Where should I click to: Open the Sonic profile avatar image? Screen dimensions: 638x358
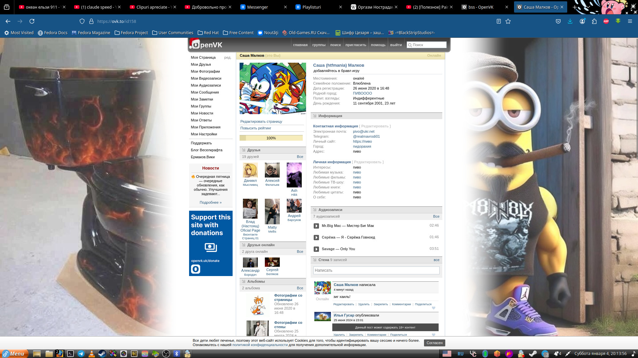[273, 89]
